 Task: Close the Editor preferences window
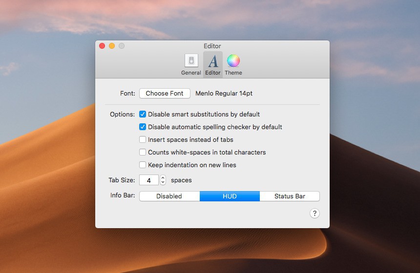102,46
